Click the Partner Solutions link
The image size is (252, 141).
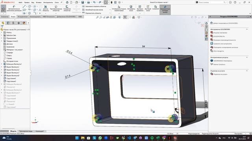point(219,64)
